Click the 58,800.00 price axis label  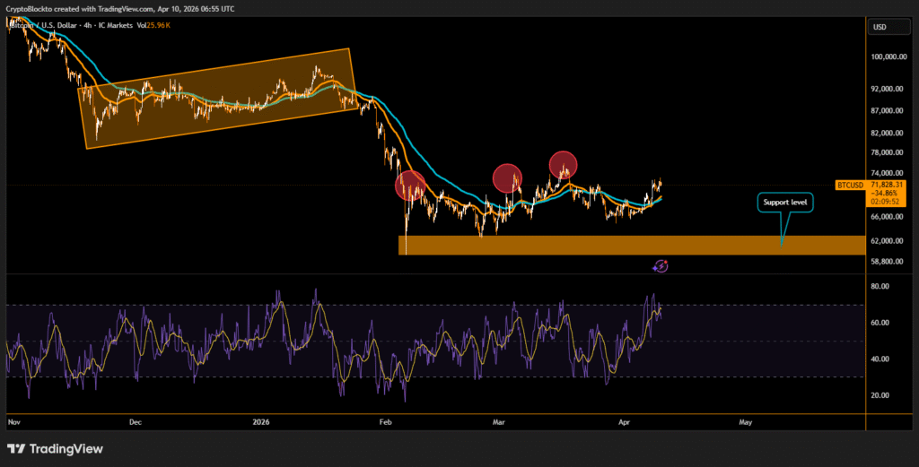point(888,262)
